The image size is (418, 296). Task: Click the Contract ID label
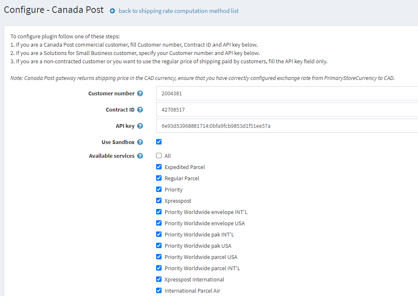pyautogui.click(x=120, y=109)
